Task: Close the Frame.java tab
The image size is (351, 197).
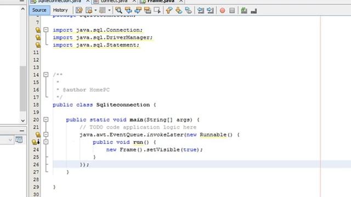Action: (x=181, y=1)
